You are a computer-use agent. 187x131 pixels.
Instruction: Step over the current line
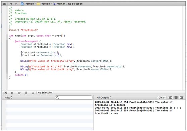click(x=19, y=93)
